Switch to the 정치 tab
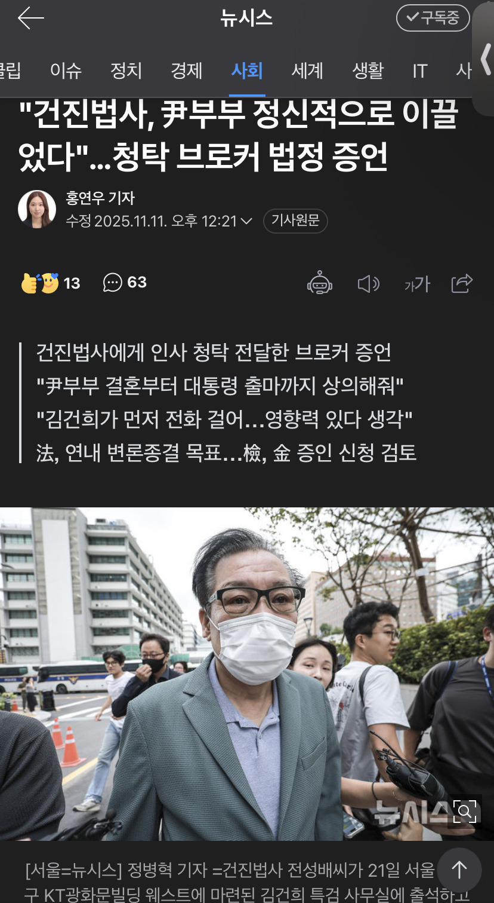This screenshot has height=903, width=494. (x=126, y=71)
